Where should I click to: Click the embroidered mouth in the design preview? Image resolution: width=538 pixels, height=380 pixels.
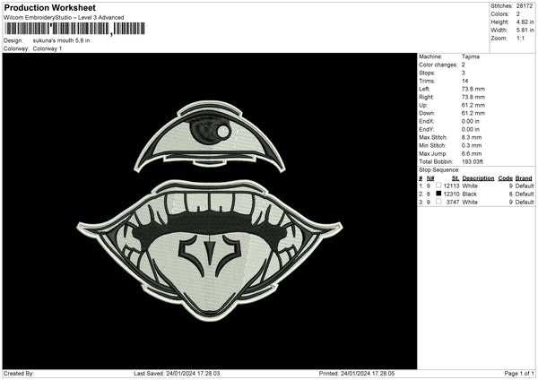209,250
